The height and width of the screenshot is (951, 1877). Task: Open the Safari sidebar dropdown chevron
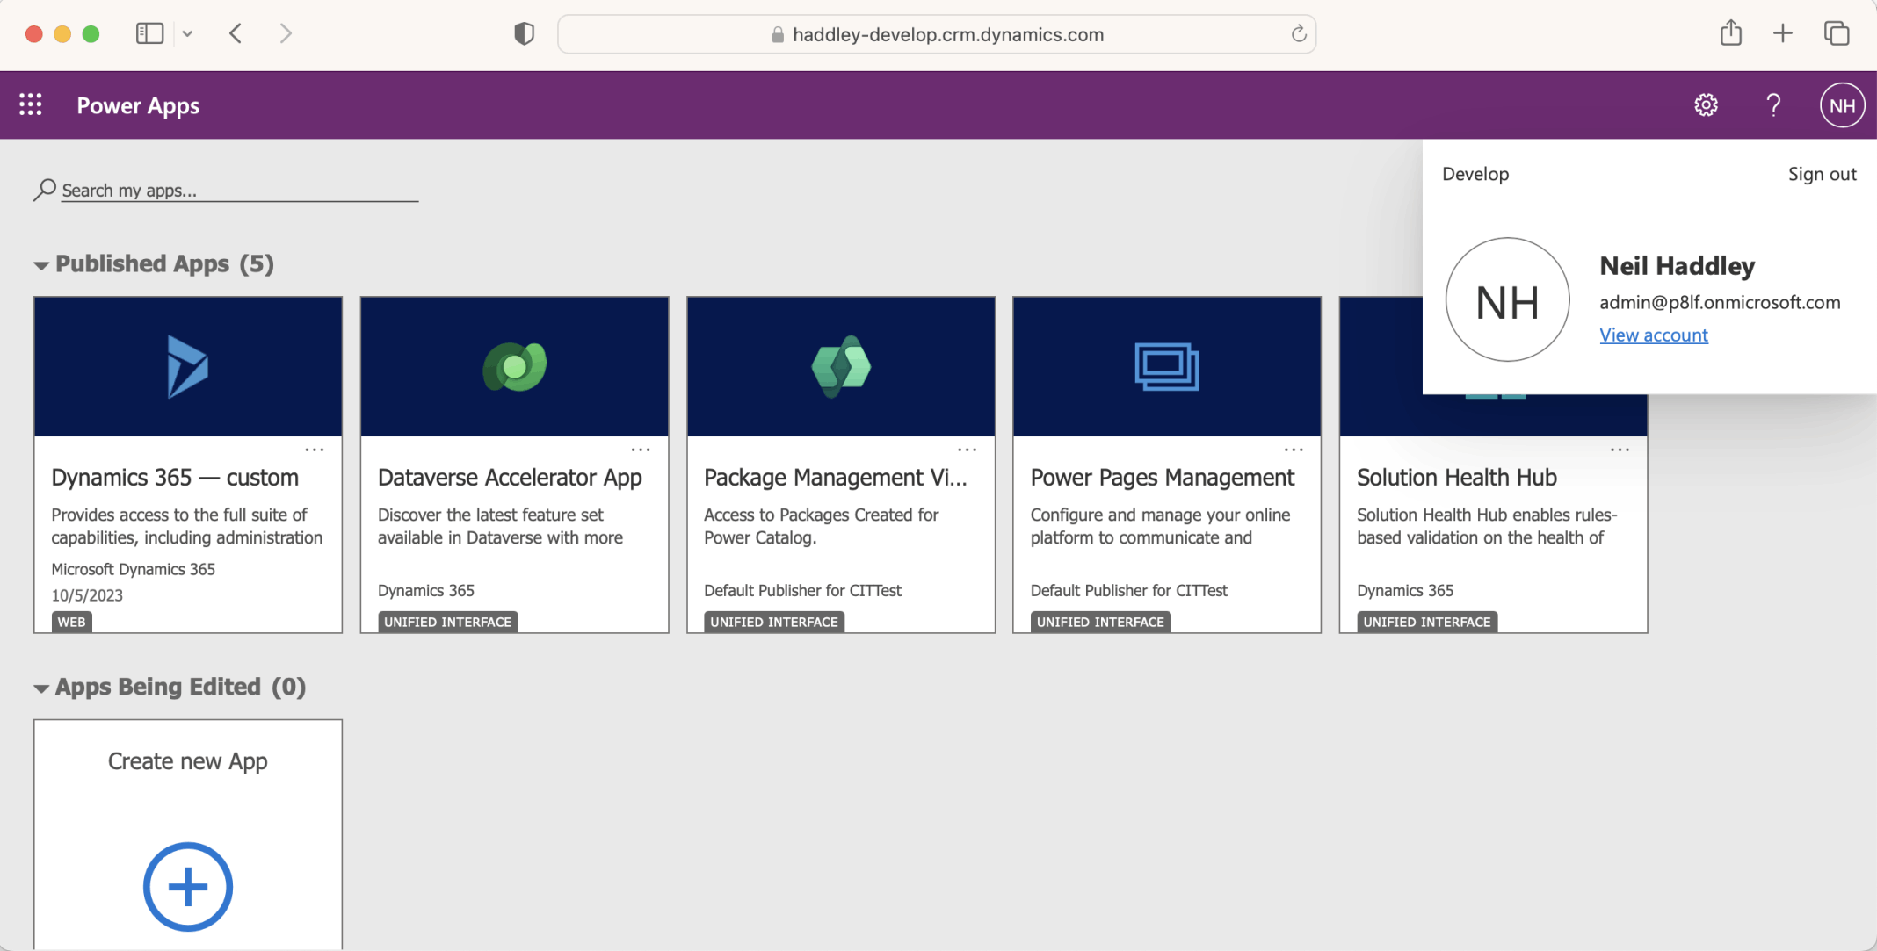click(187, 34)
